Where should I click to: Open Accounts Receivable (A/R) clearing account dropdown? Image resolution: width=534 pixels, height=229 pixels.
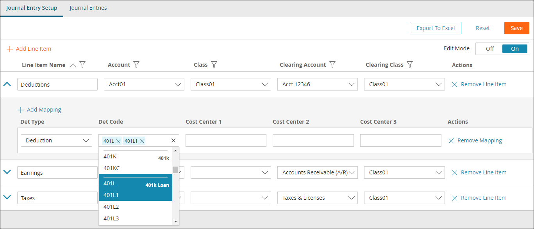[318, 172]
